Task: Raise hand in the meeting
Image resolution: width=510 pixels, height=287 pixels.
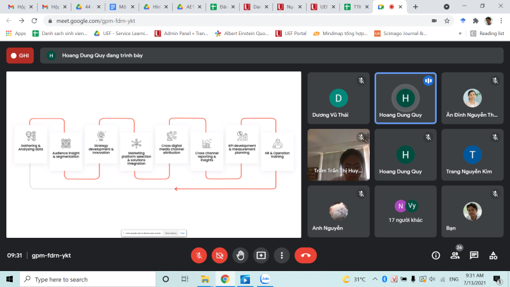Action: coord(240,255)
